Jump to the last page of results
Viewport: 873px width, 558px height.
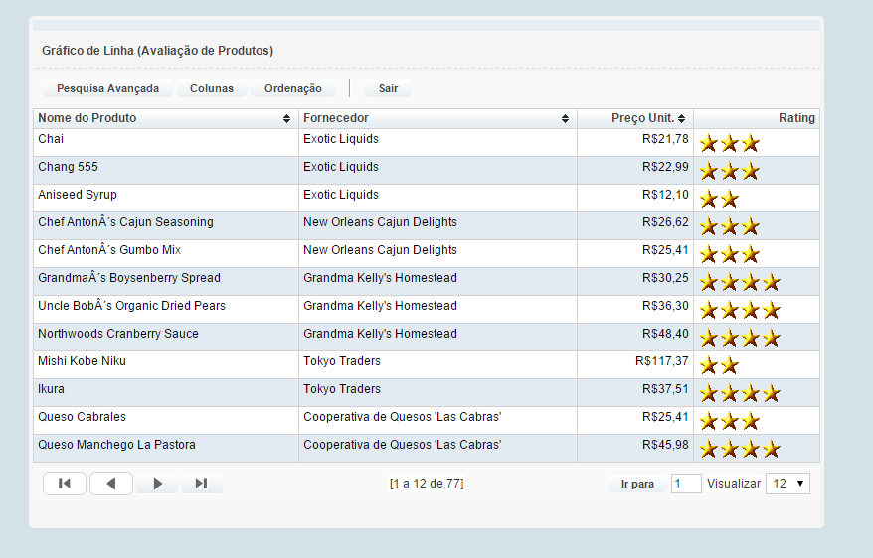click(201, 484)
